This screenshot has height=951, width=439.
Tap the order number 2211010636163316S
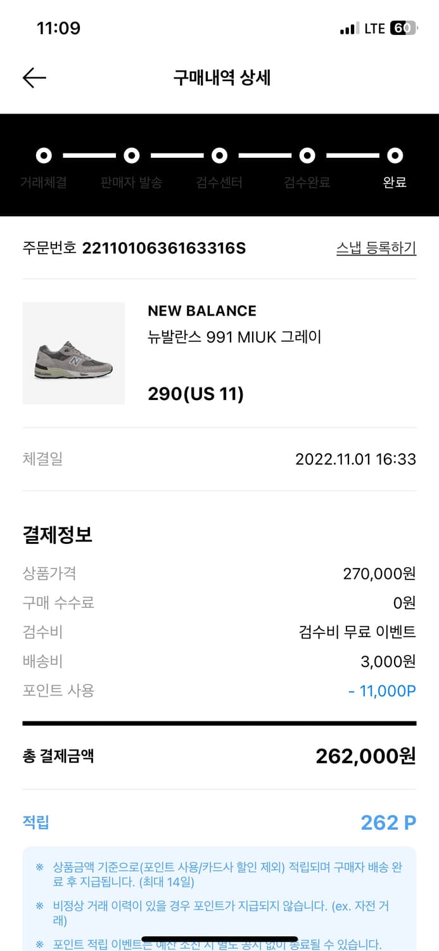click(163, 249)
